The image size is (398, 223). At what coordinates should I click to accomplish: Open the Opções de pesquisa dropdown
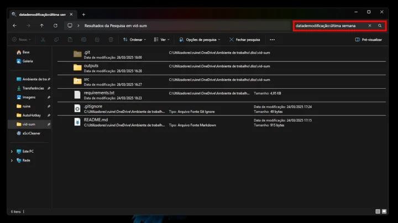point(200,40)
